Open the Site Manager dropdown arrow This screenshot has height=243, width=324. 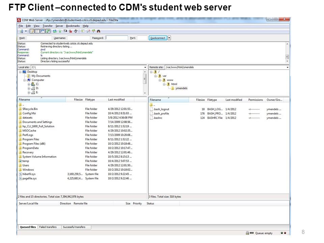click(26, 31)
